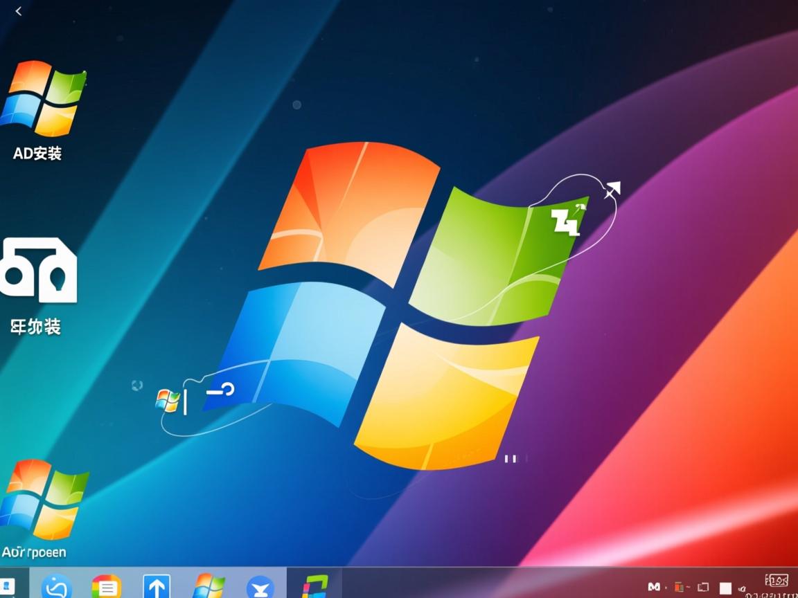
Task: Click the white M icon in tray
Action: pos(654,587)
